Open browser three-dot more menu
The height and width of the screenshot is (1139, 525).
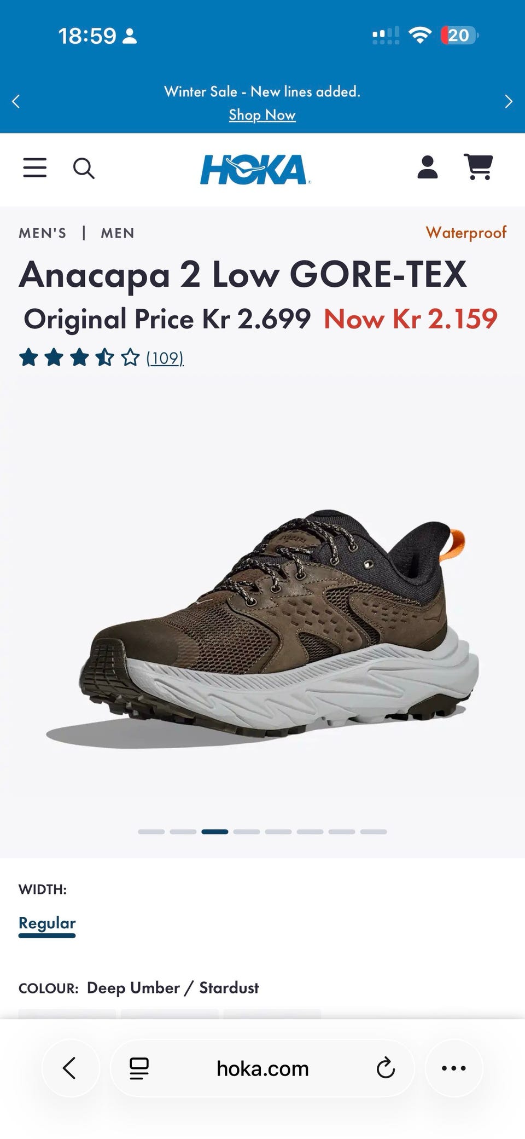pyautogui.click(x=454, y=1068)
